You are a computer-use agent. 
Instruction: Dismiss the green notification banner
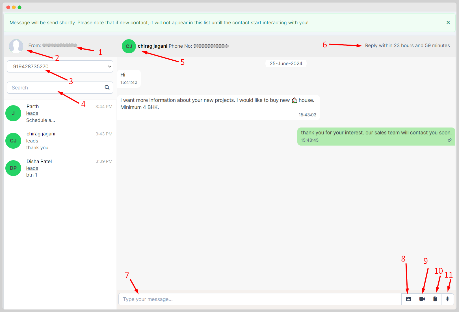(x=448, y=22)
